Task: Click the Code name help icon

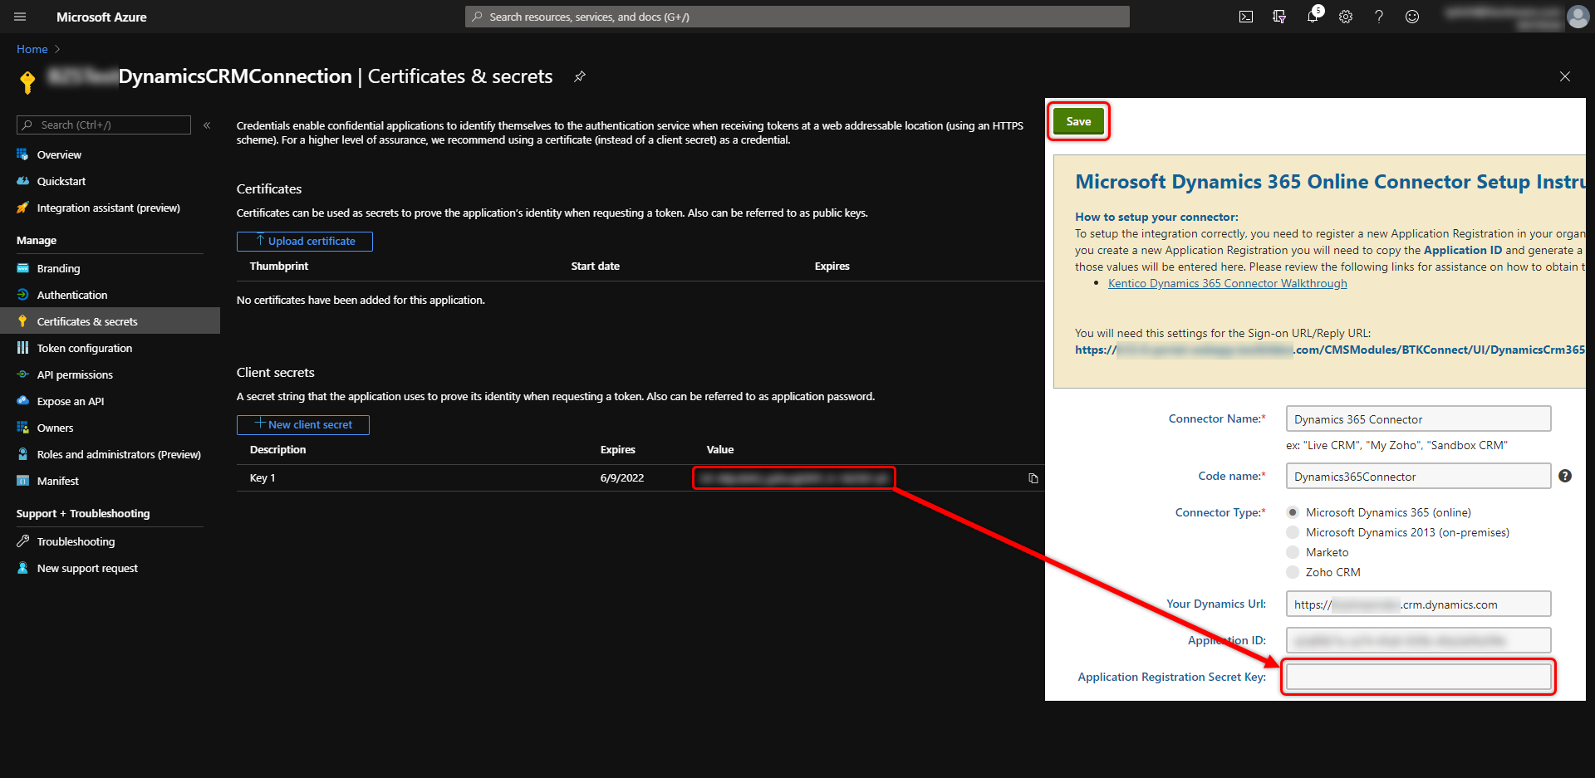Action: tap(1565, 476)
